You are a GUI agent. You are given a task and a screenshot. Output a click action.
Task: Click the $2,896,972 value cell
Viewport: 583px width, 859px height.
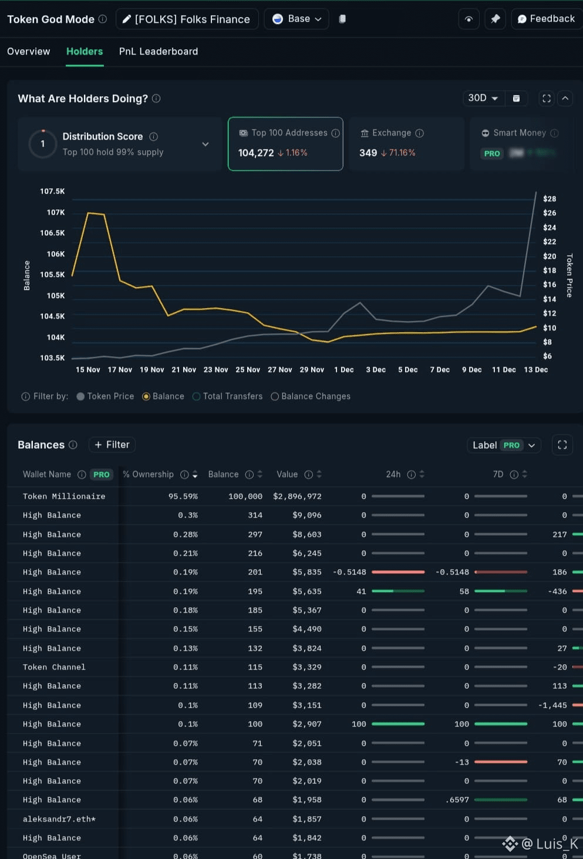(297, 496)
